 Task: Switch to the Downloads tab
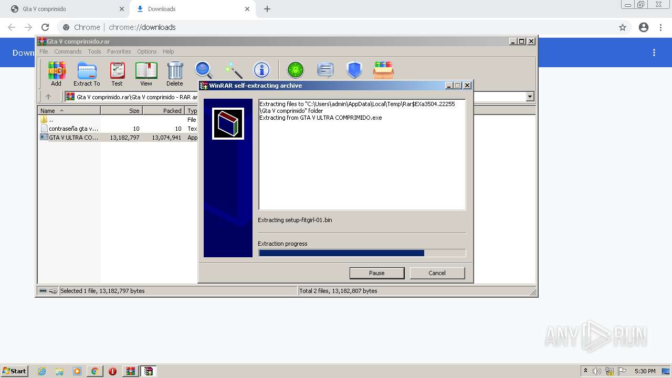tap(192, 9)
